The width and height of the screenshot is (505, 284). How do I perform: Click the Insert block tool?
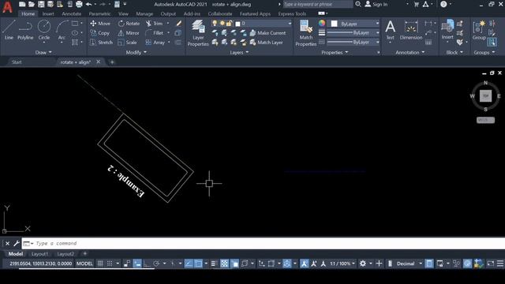(x=447, y=30)
